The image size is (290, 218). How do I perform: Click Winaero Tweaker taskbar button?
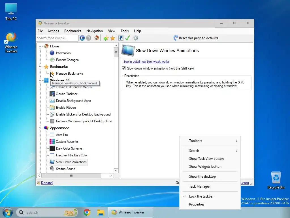(x=131, y=212)
